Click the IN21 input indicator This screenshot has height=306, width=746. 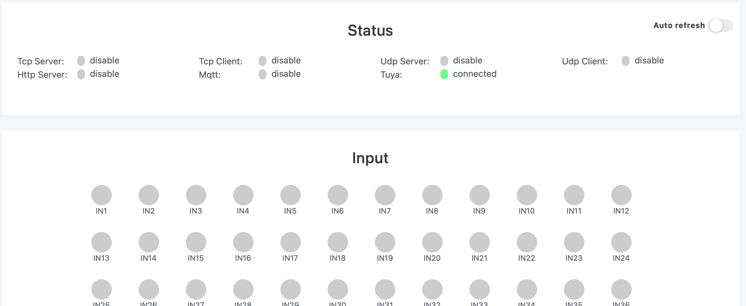click(x=480, y=242)
